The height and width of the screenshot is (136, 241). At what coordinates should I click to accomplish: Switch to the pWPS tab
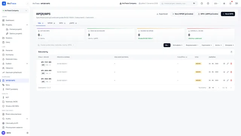pyautogui.click(x=73, y=23)
